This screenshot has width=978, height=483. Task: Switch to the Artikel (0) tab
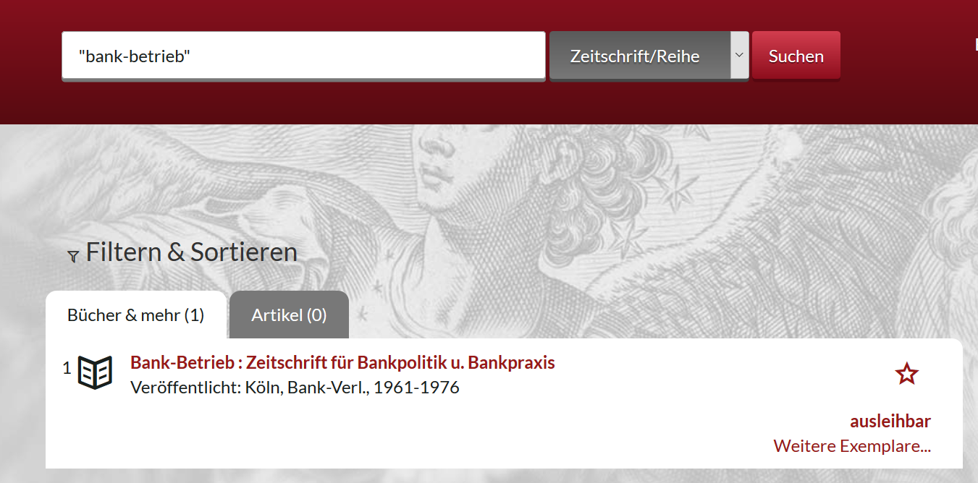289,315
